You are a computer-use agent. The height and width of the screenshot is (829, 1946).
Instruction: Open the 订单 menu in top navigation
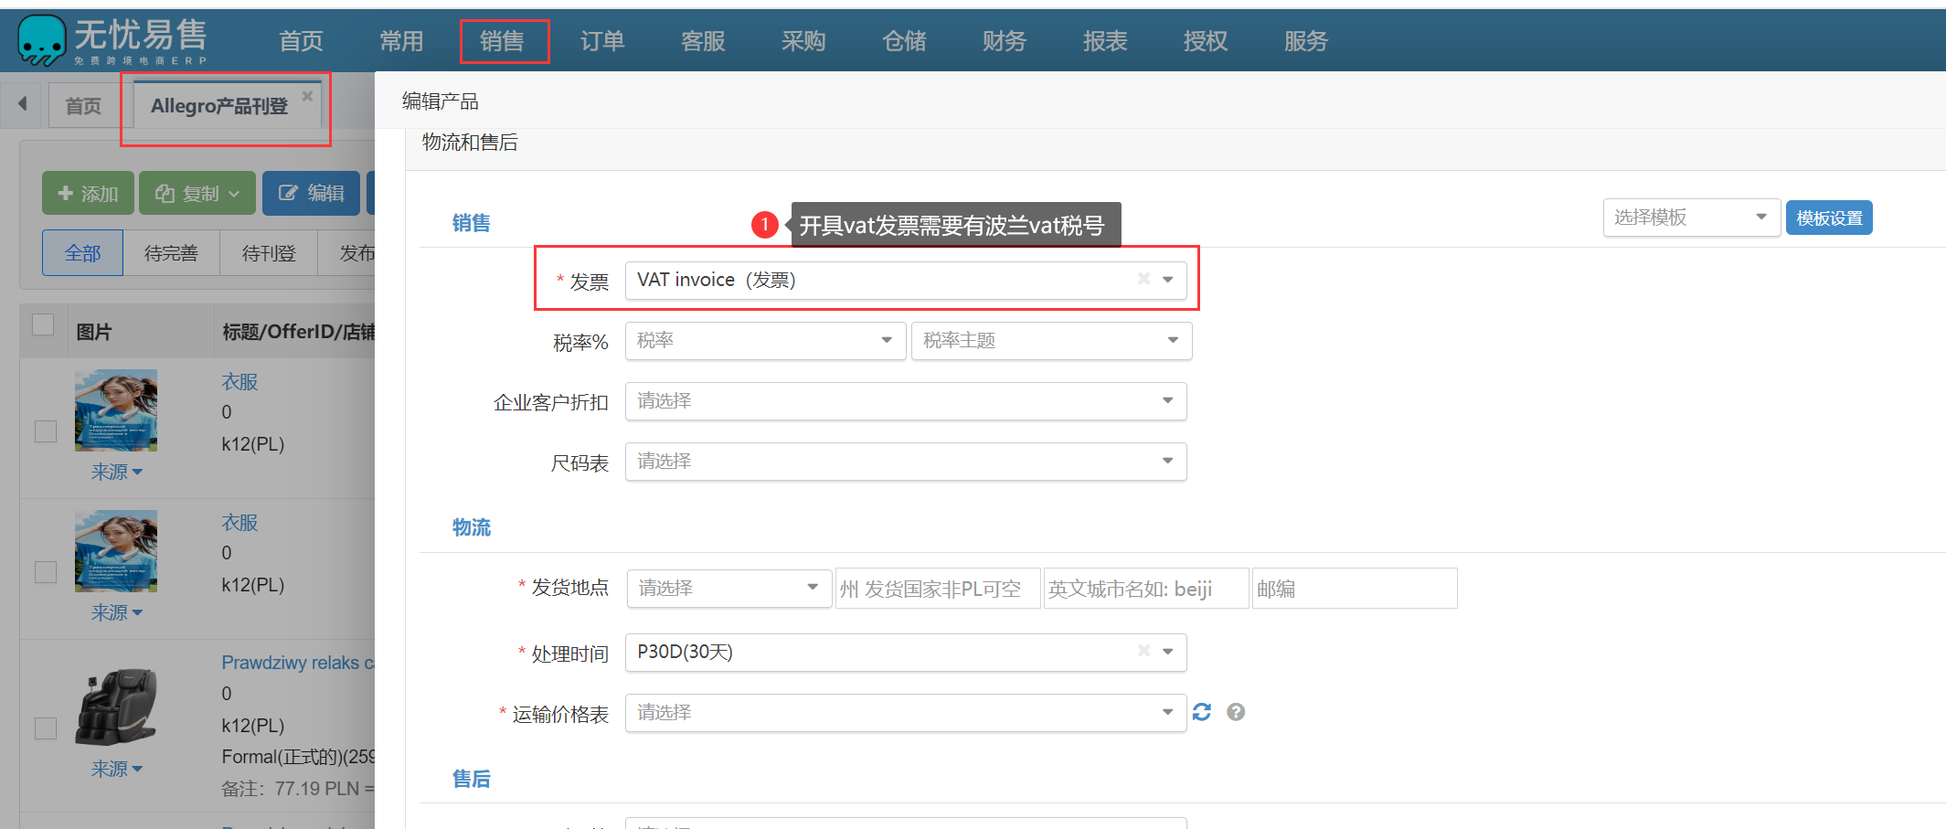pyautogui.click(x=602, y=41)
